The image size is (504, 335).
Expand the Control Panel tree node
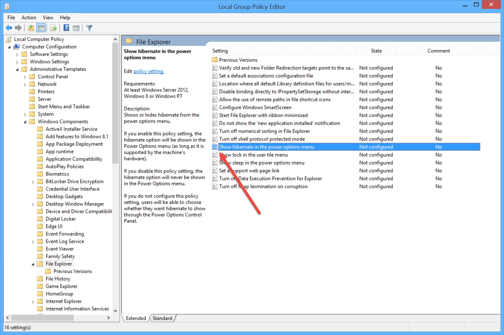click(25, 77)
